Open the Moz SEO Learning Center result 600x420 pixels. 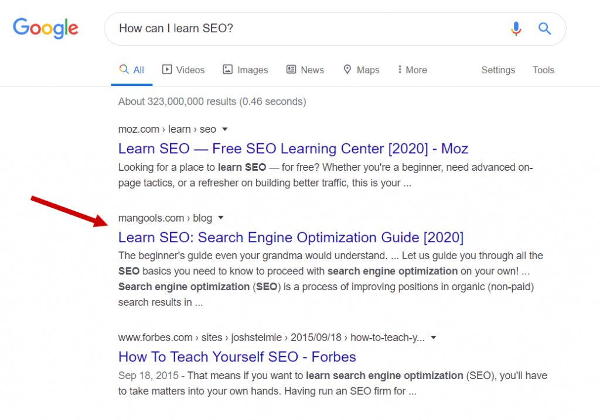click(293, 149)
